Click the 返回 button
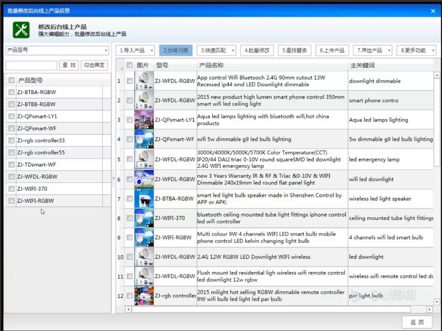The image size is (442, 331). point(417,322)
